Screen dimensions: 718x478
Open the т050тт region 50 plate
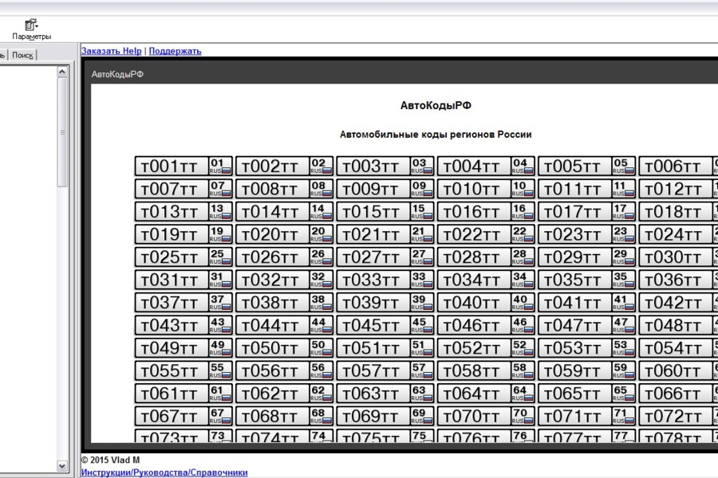click(284, 348)
